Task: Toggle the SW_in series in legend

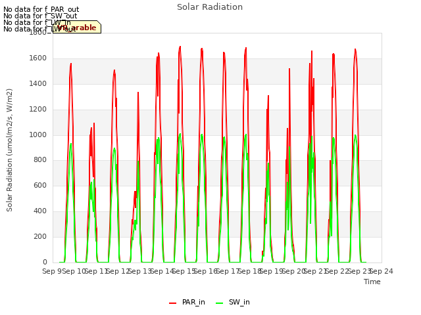Action: pyautogui.click(x=232, y=302)
